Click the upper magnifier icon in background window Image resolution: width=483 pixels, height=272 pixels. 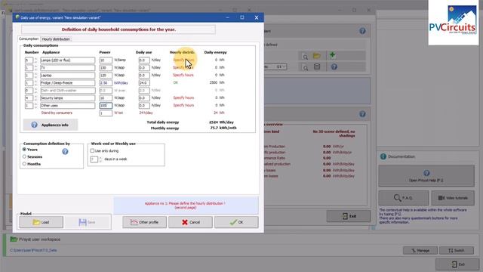(305, 57)
